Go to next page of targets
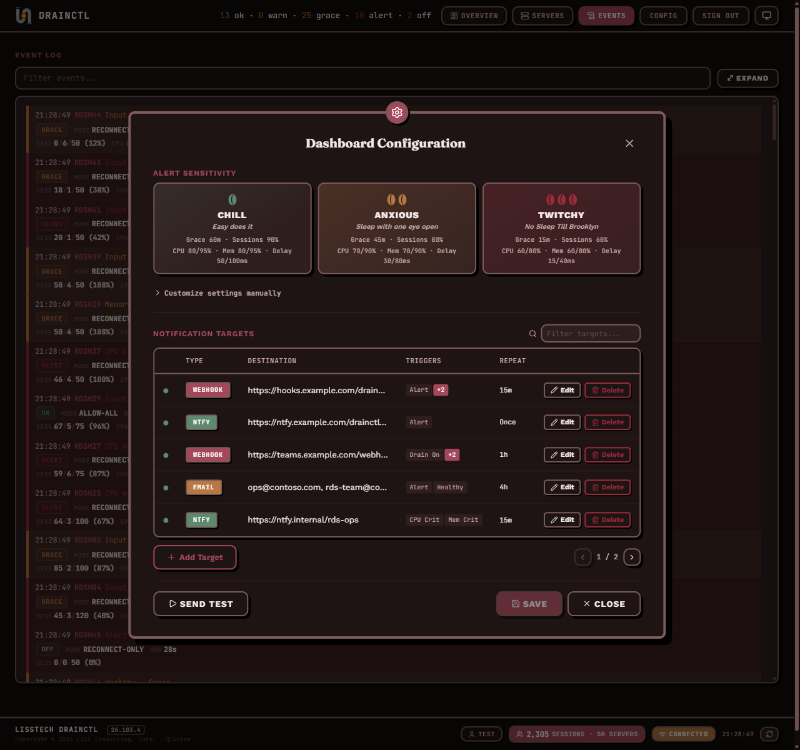The height and width of the screenshot is (750, 800). (x=632, y=557)
